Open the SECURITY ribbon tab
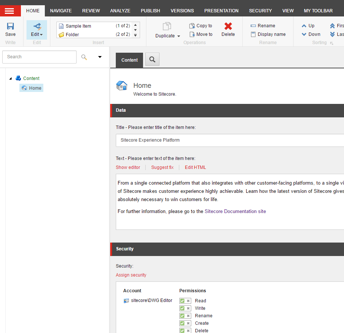Screen dimensions: 344x333 tap(260, 11)
